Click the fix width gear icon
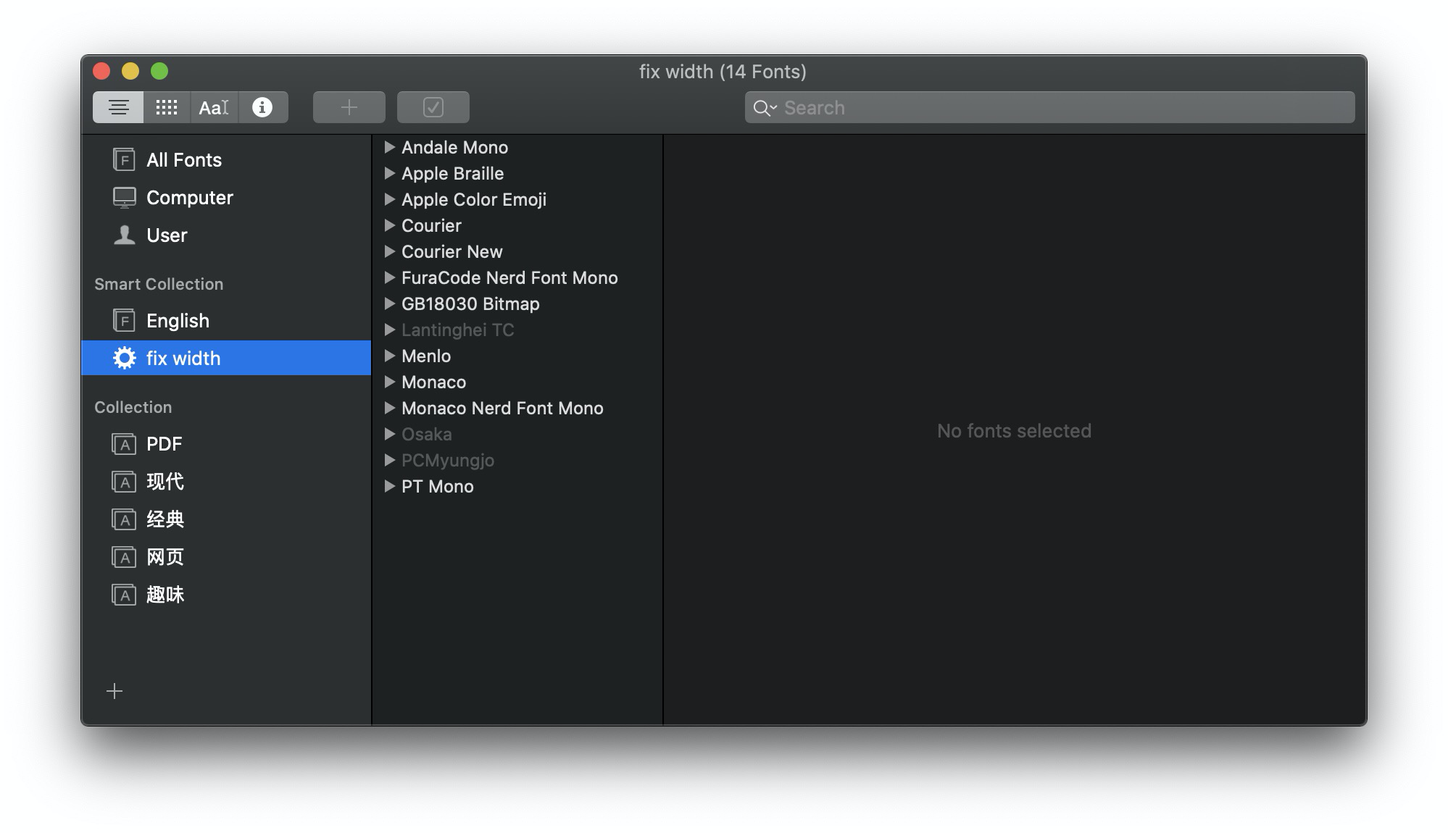This screenshot has height=833, width=1448. [x=124, y=358]
